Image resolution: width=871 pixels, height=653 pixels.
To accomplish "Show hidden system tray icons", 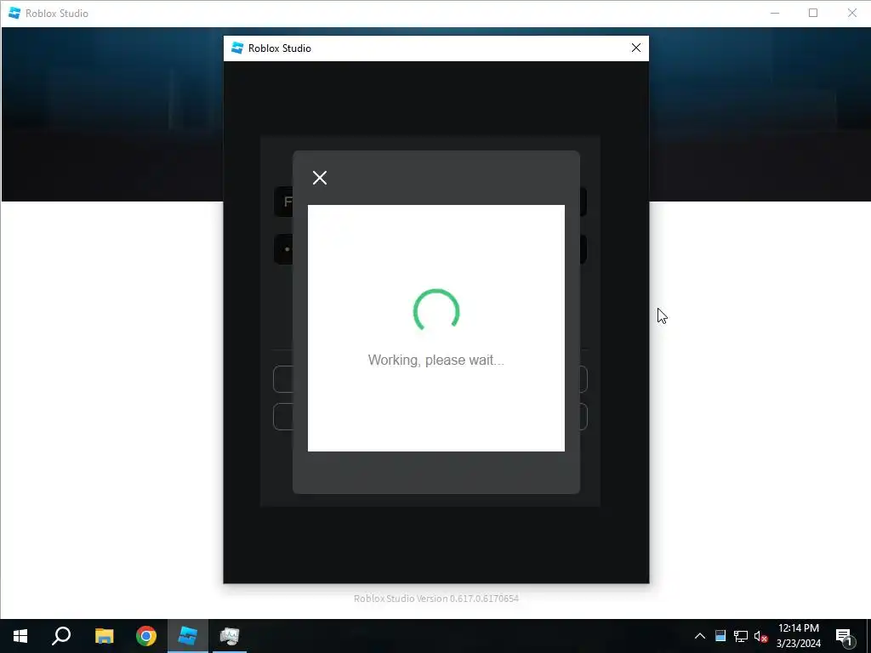I will point(700,636).
